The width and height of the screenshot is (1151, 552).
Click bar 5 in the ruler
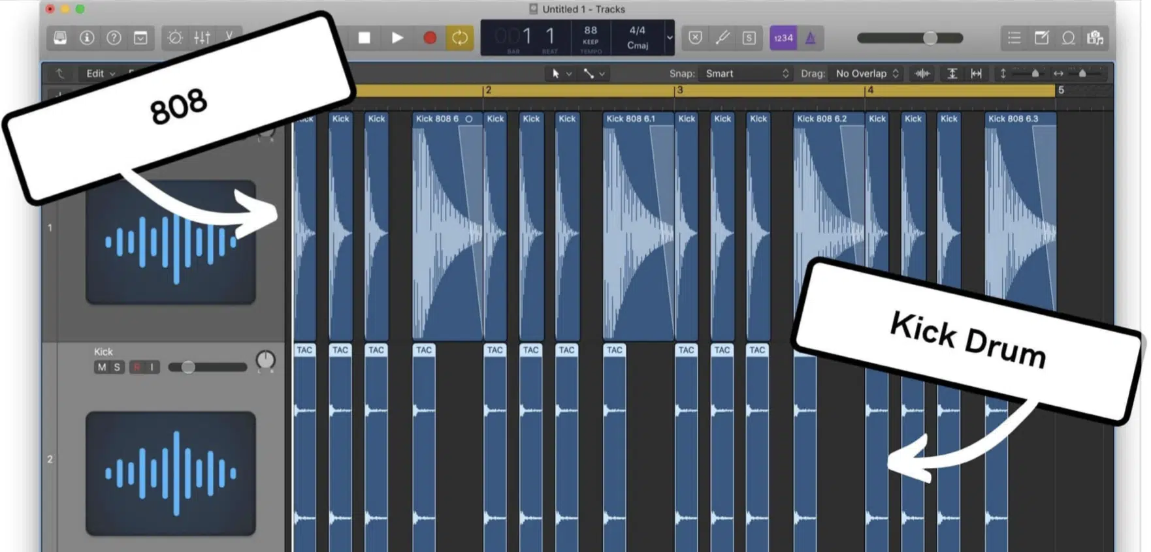tap(1061, 91)
